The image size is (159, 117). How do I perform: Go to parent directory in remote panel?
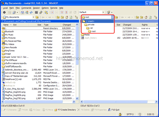coord(137,17)
